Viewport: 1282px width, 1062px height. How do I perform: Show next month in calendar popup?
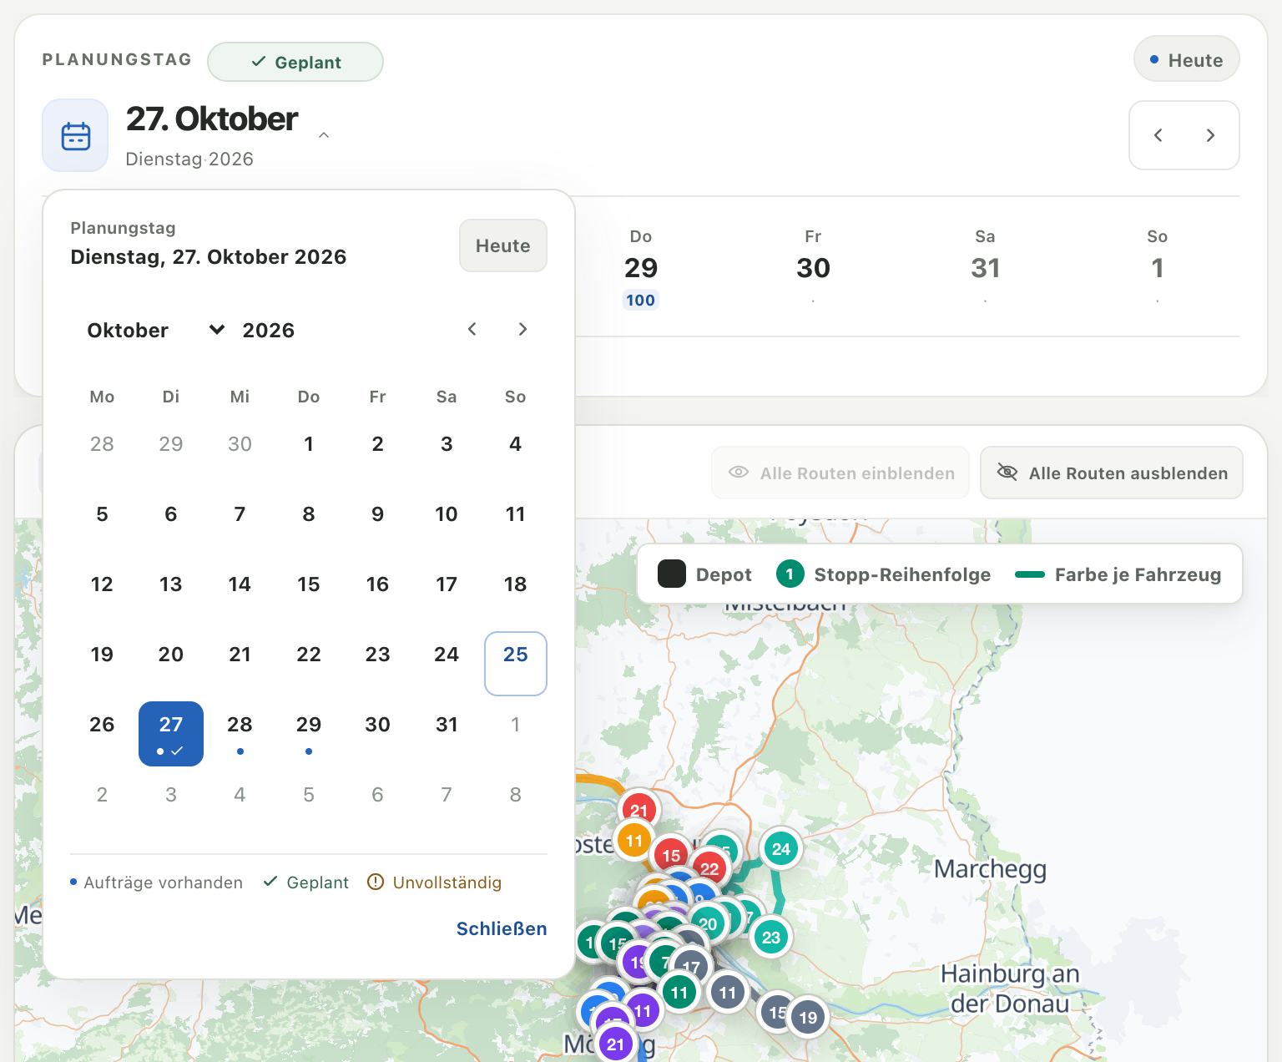point(522,329)
